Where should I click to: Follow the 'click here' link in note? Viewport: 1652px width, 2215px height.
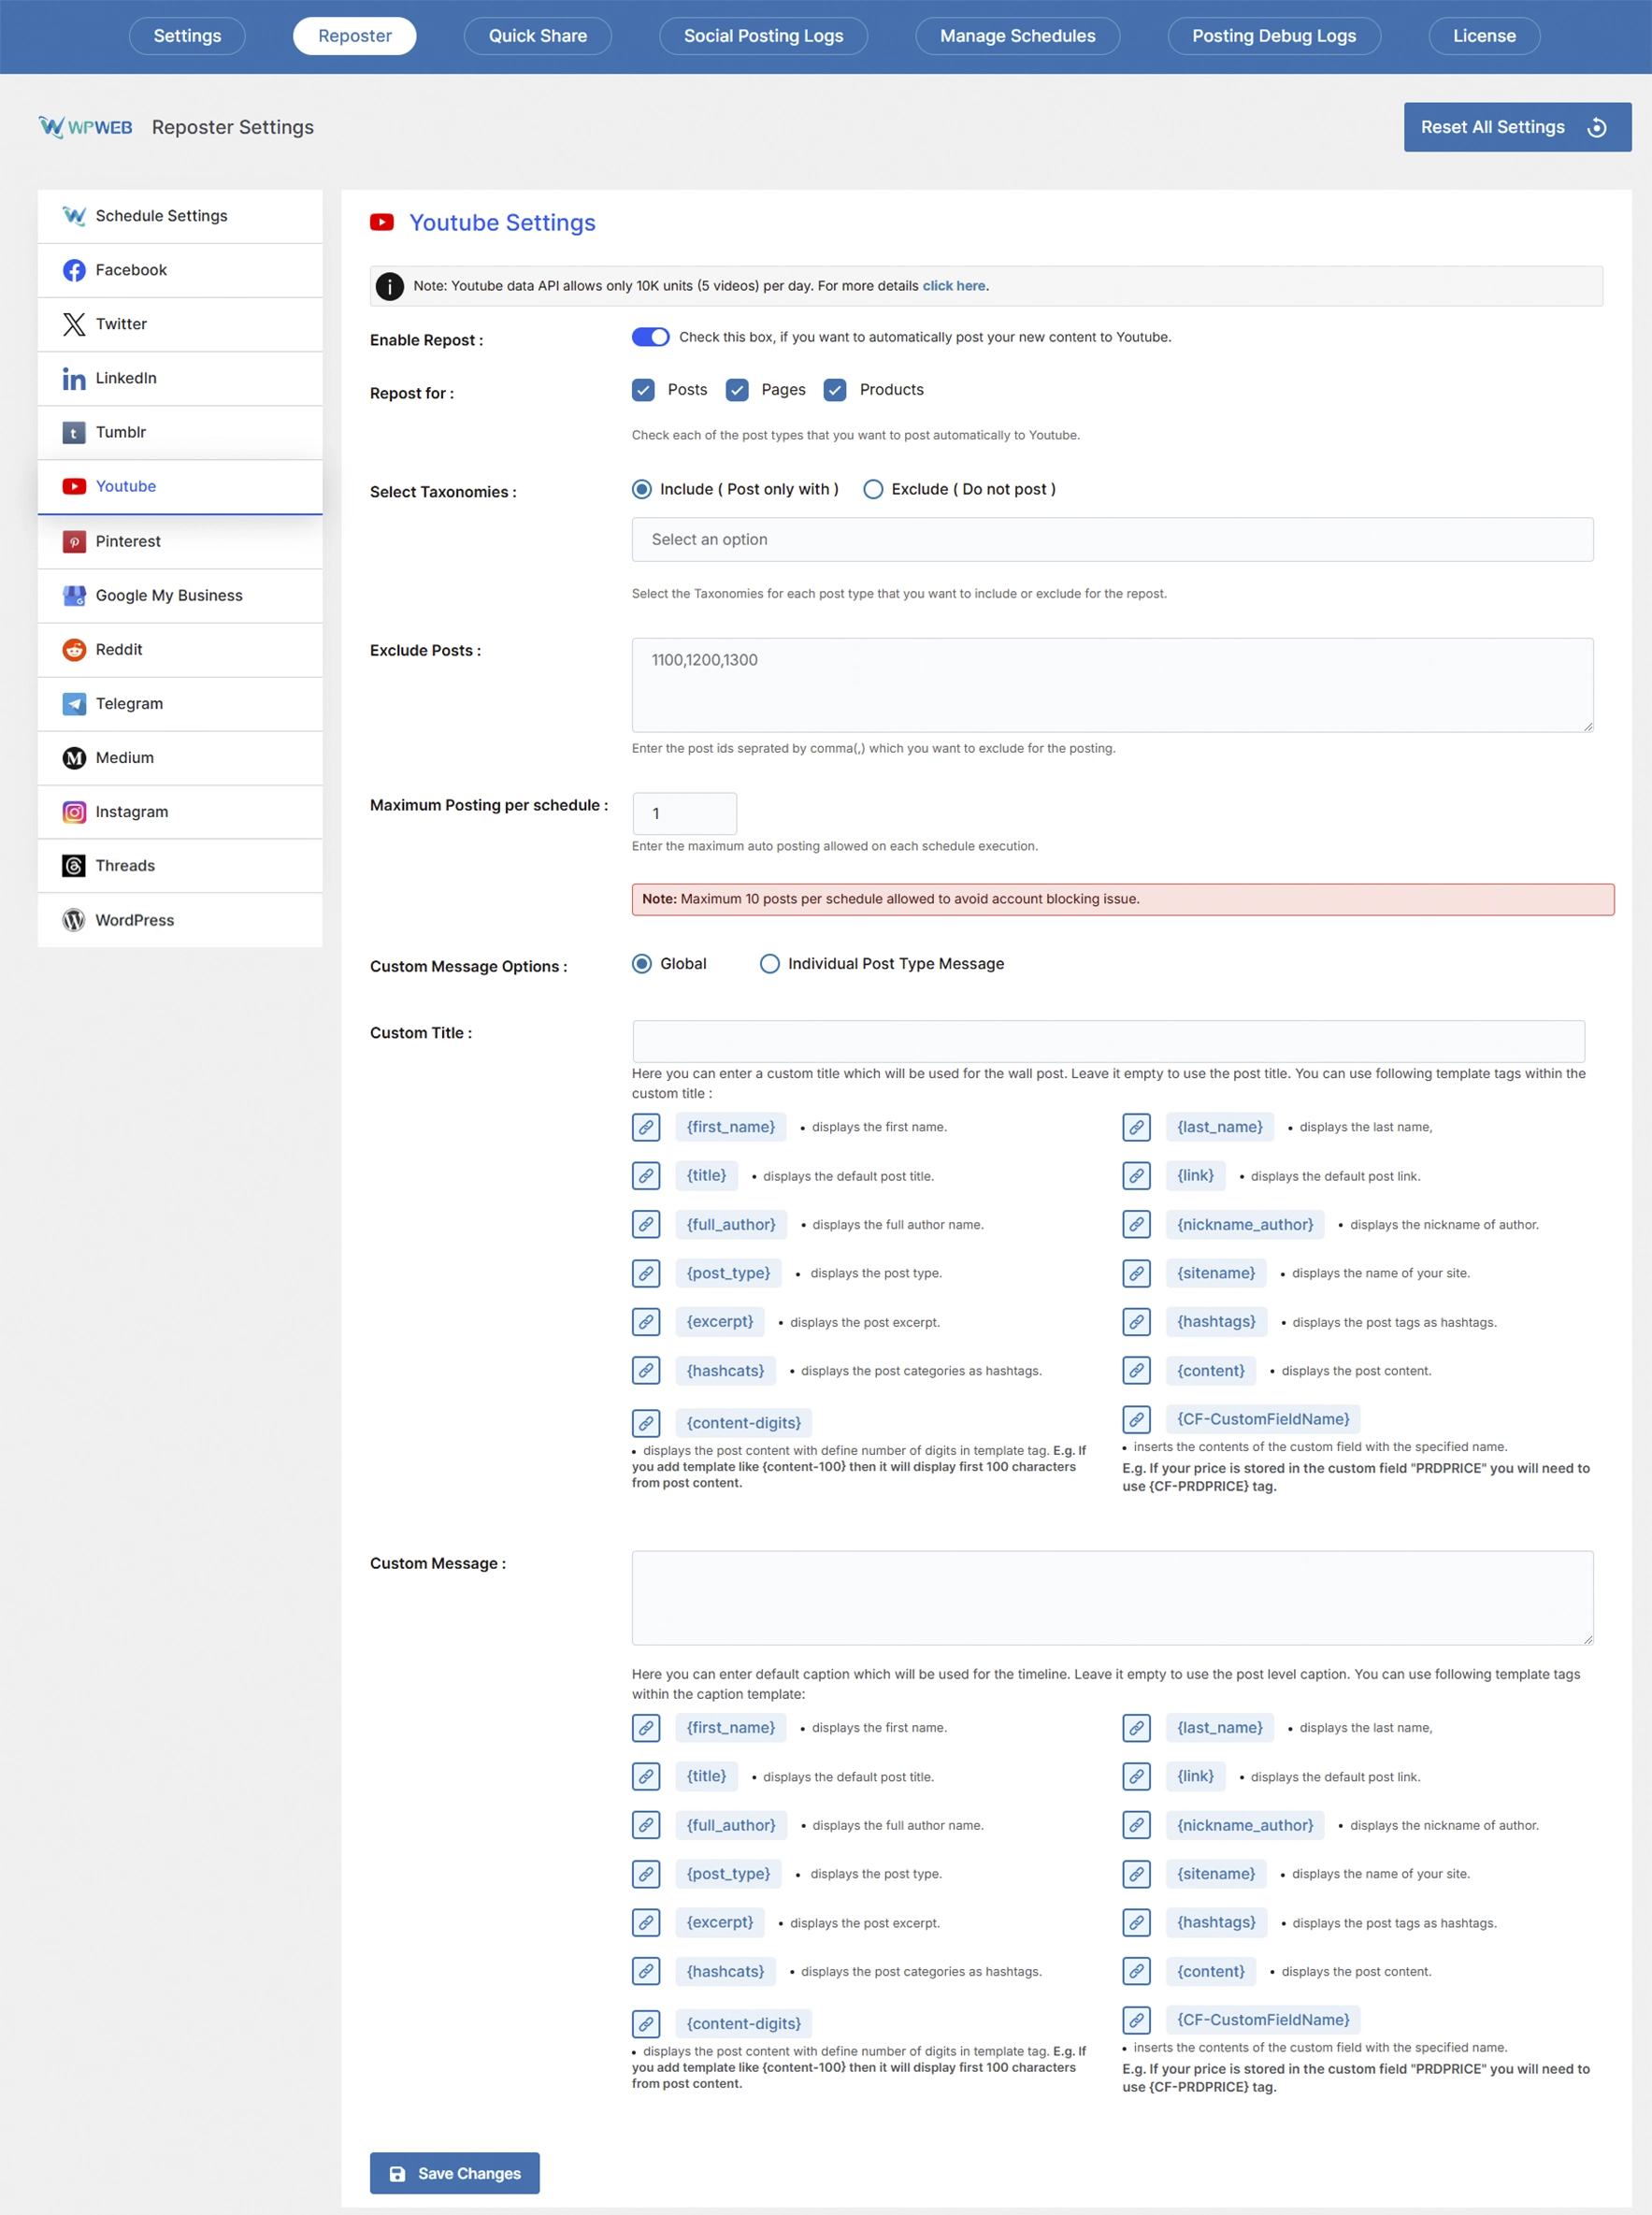coord(953,286)
